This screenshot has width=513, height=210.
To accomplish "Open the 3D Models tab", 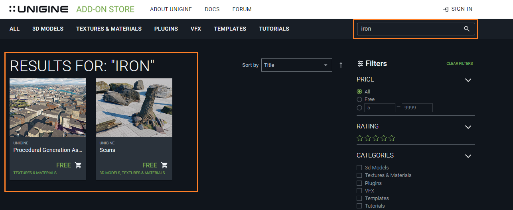I will 48,29.
